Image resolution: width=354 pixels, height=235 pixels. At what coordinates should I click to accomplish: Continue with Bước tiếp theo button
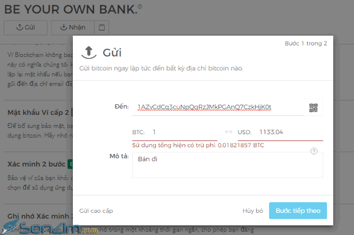point(298,210)
